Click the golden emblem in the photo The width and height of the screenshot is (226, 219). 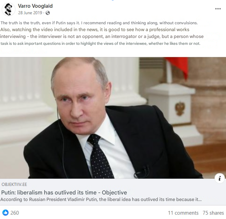[x=180, y=108]
